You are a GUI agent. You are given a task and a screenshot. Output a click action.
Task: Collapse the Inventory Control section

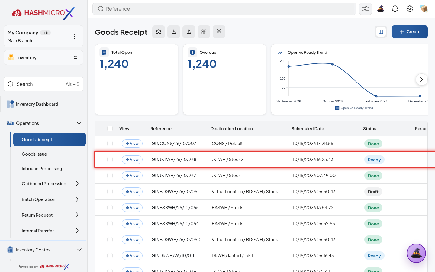tap(79, 250)
